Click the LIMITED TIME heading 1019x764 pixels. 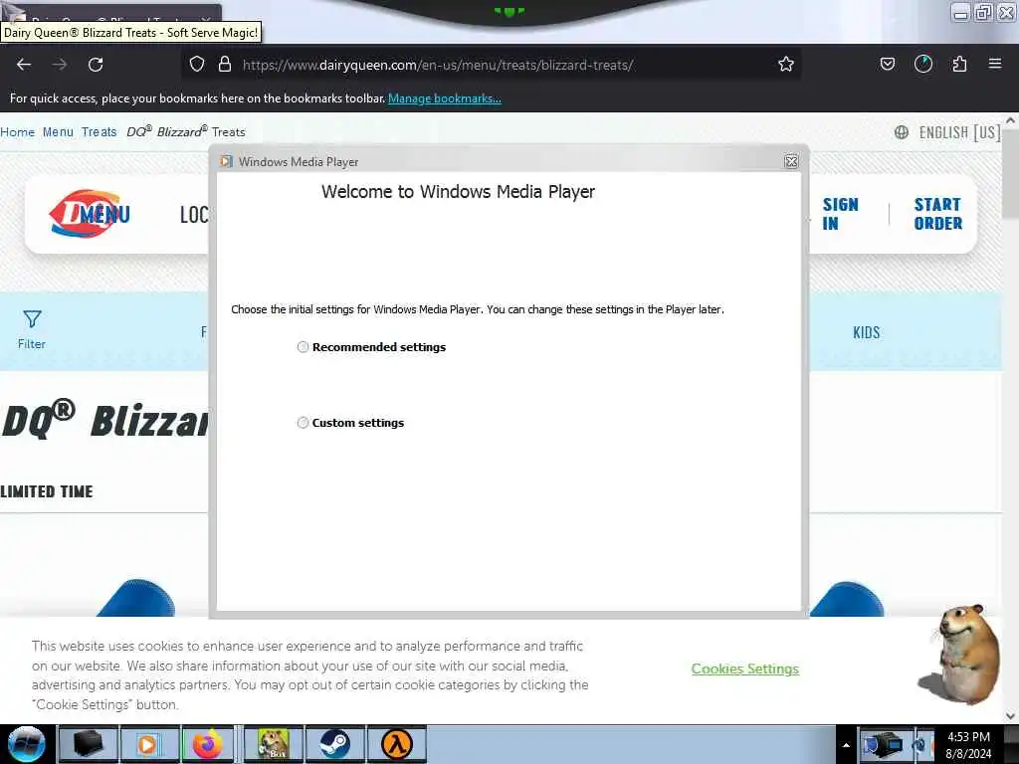[47, 491]
